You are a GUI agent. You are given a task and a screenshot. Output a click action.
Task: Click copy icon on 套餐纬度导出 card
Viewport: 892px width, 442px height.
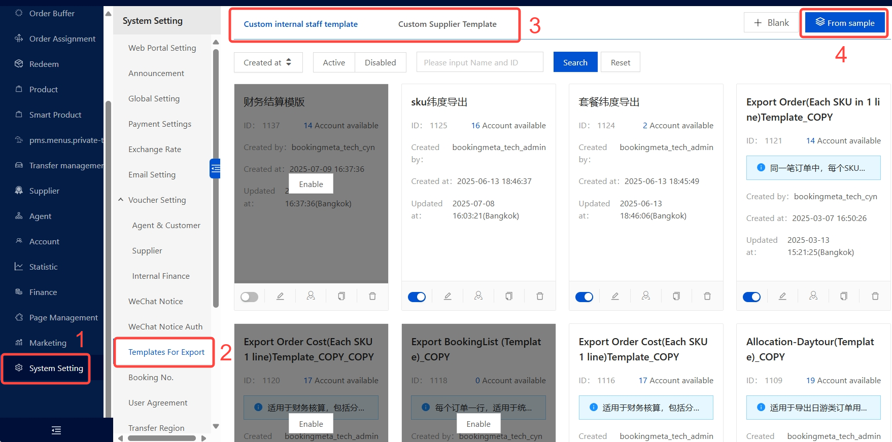click(x=676, y=297)
